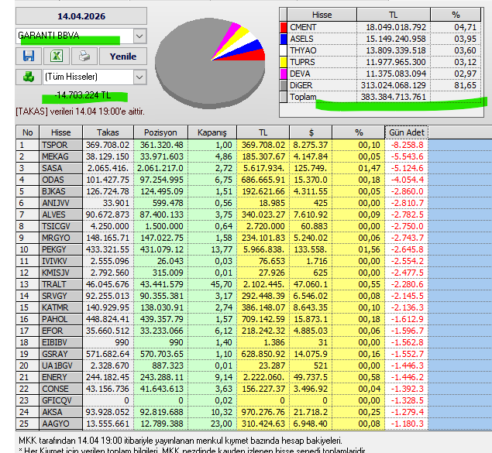This screenshot has height=453, width=492.
Task: Sort by the No column header
Action: 28,132
